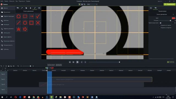
Task: Open the sketch motion color dropdown arrow
Action: [175, 18]
